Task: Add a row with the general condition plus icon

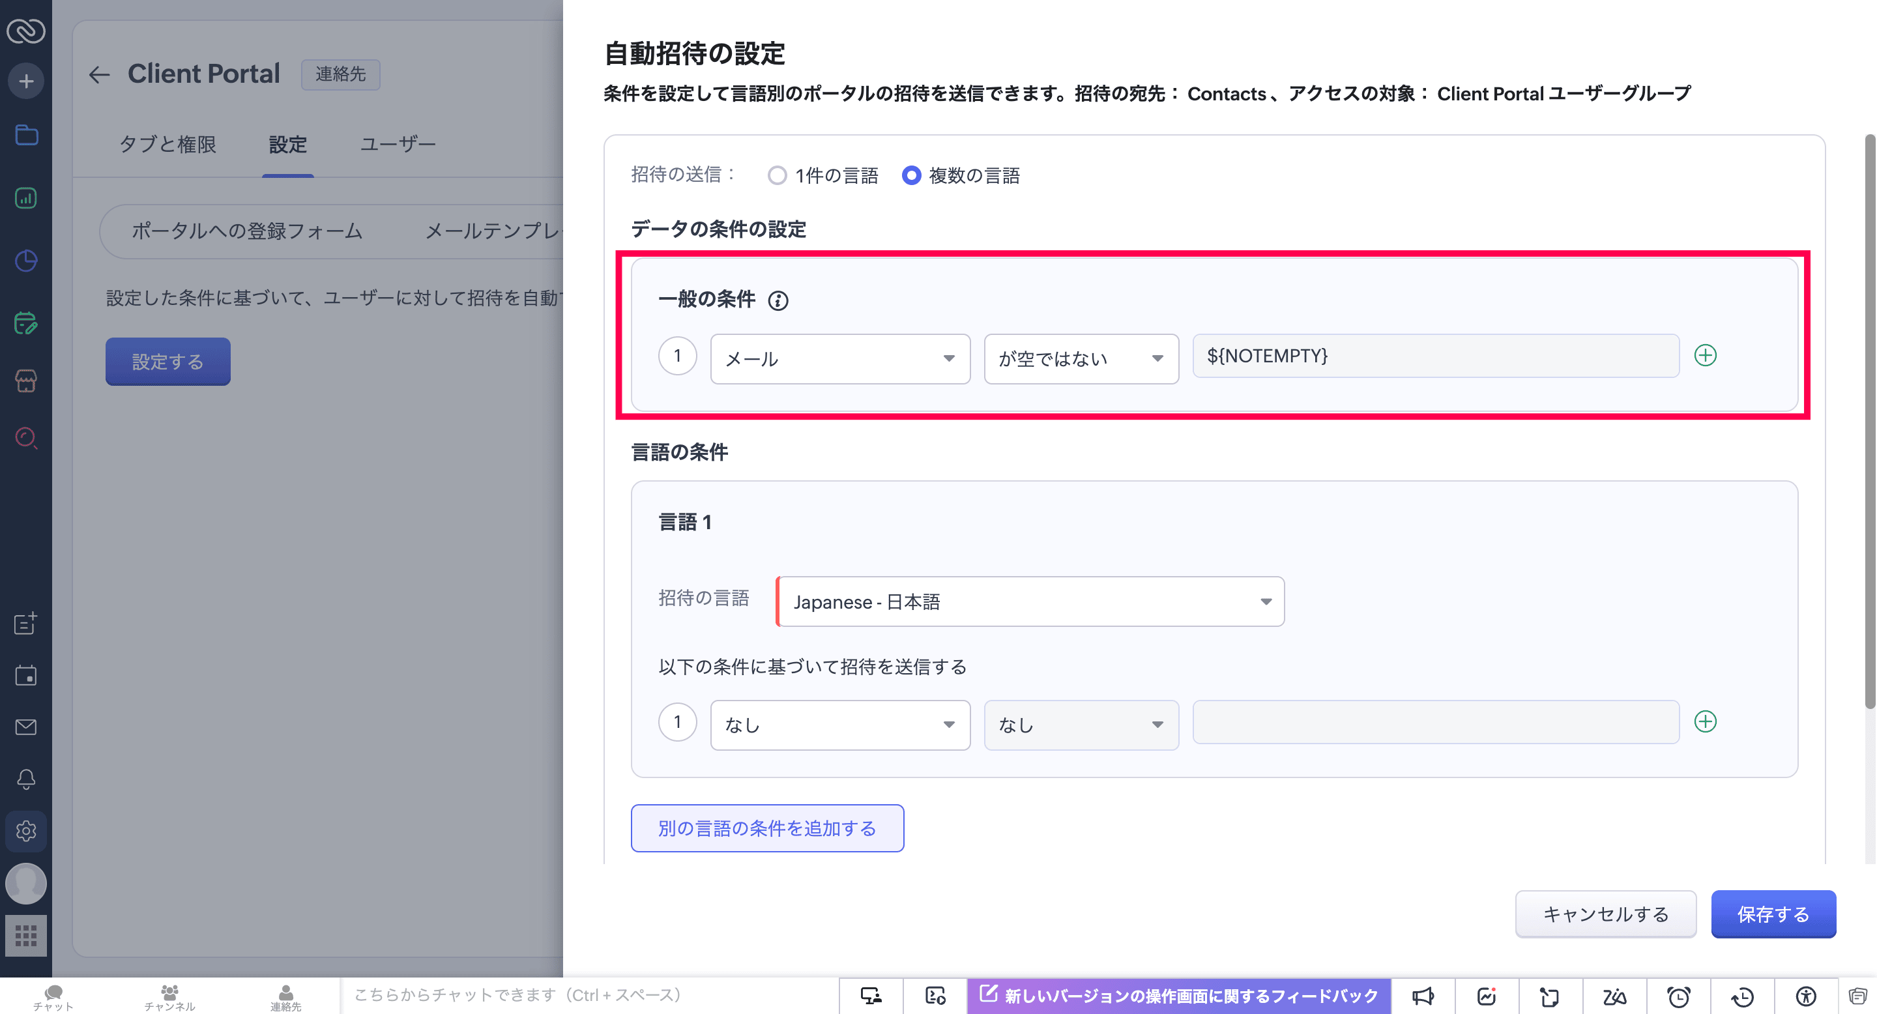Action: (x=1705, y=355)
